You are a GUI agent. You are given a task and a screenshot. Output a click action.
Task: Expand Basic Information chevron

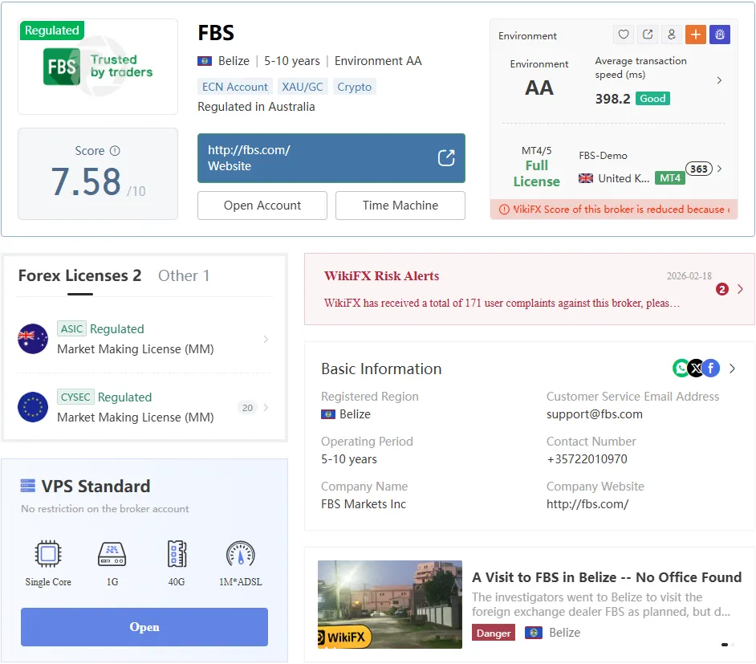(733, 369)
